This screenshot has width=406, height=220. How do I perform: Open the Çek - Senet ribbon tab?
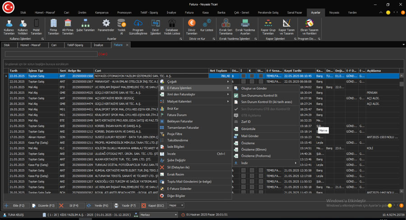pos(242,13)
